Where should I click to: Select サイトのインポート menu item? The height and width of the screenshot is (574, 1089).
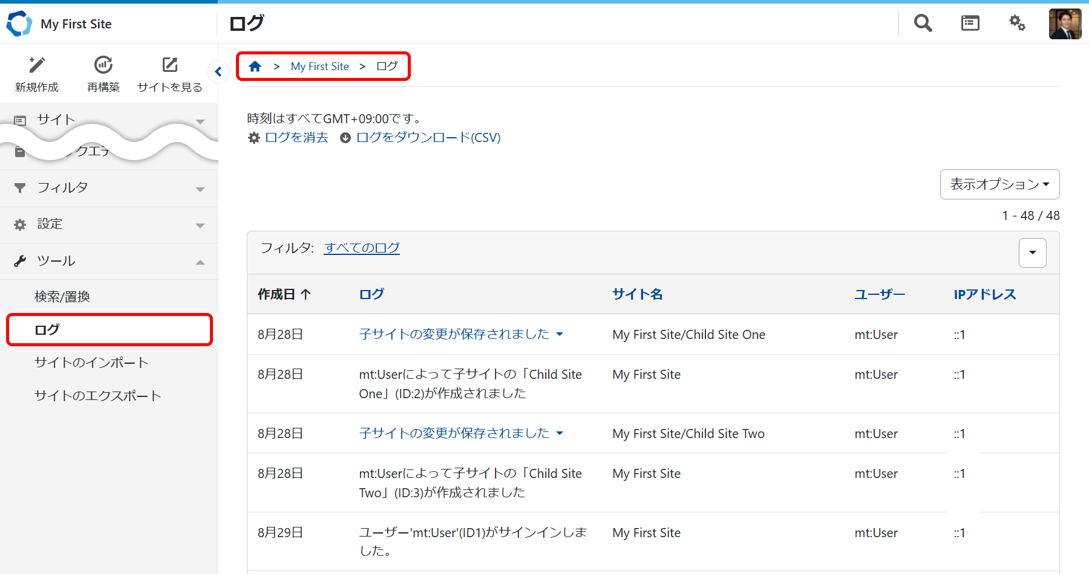[x=91, y=363]
